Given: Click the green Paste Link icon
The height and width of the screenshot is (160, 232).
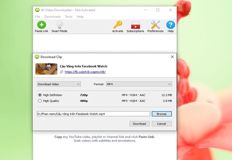Looking at the screenshot, I should (41, 25).
